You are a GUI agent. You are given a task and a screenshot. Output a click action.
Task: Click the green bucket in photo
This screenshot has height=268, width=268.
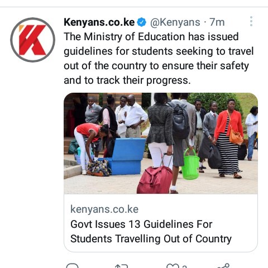[190, 164]
